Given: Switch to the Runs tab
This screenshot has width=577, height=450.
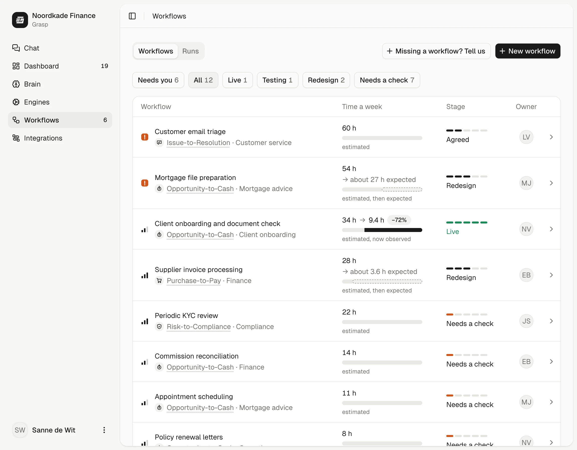Looking at the screenshot, I should 190,51.
